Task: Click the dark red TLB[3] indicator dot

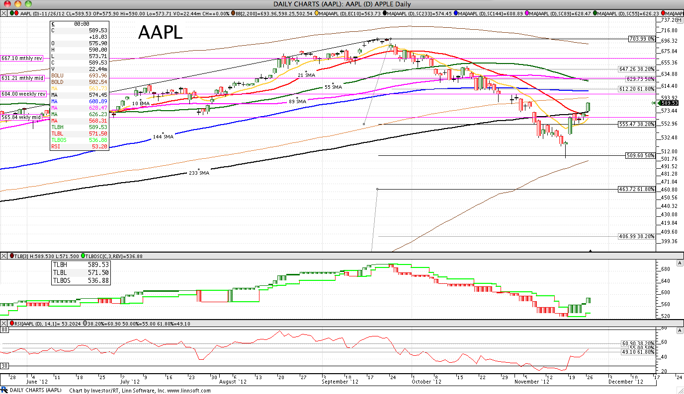Action: [x=12, y=256]
